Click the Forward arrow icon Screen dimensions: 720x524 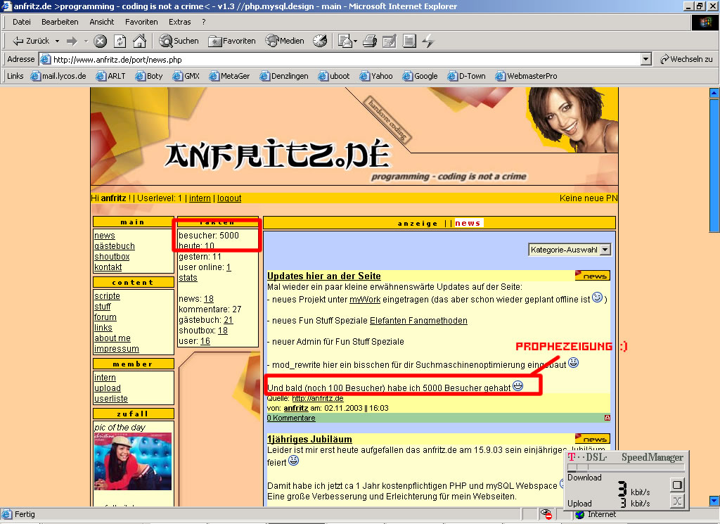point(72,41)
